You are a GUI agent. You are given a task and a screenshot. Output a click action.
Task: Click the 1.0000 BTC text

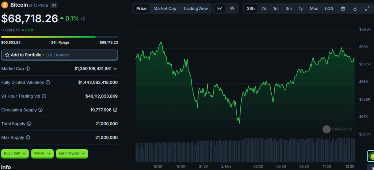(x=11, y=30)
